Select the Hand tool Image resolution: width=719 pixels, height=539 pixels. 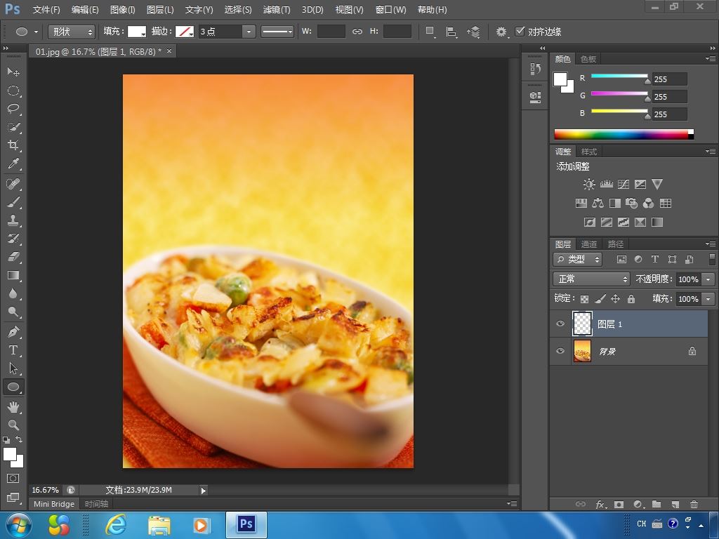[x=13, y=406]
